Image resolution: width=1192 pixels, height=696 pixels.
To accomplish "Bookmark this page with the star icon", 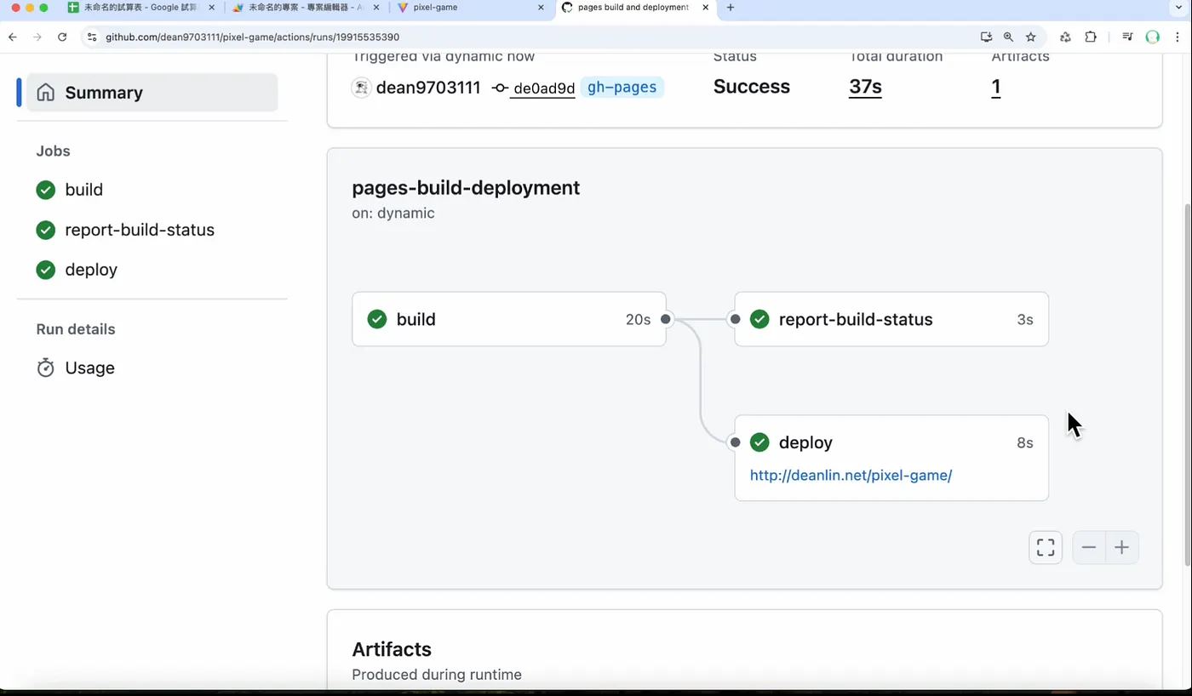I will [x=1031, y=37].
